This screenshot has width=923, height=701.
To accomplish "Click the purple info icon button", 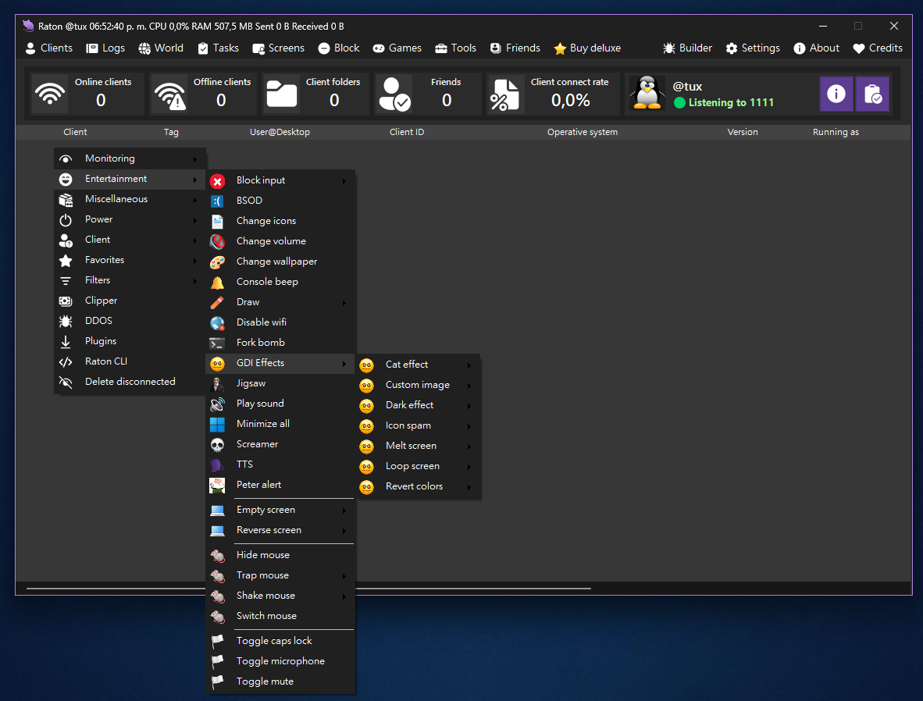I will coord(836,94).
